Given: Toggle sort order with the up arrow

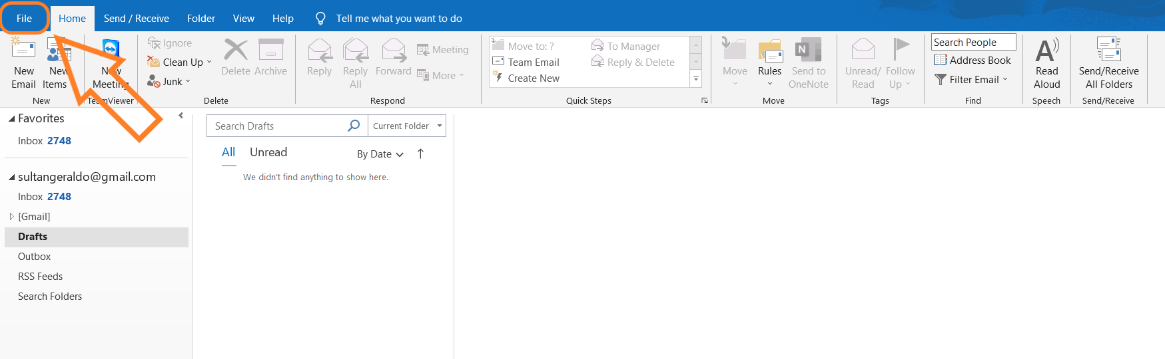Looking at the screenshot, I should (420, 154).
